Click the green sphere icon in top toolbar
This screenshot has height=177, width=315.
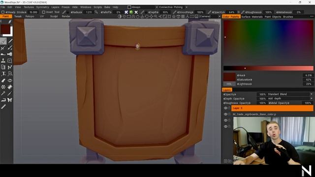(x=131, y=12)
